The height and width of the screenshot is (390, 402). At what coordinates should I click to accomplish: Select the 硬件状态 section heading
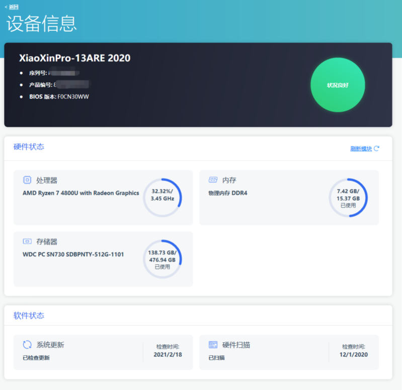tap(29, 147)
